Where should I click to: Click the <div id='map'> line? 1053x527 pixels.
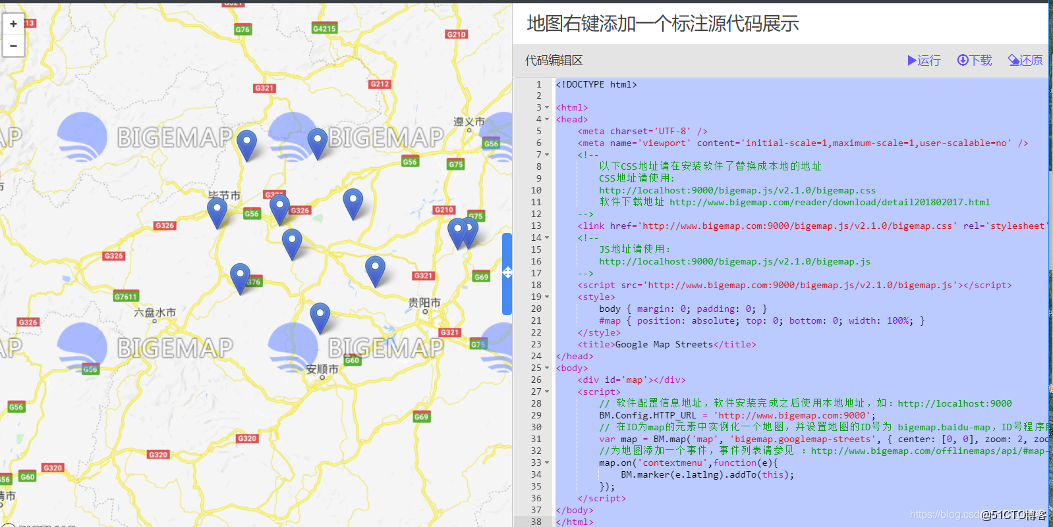(631, 380)
